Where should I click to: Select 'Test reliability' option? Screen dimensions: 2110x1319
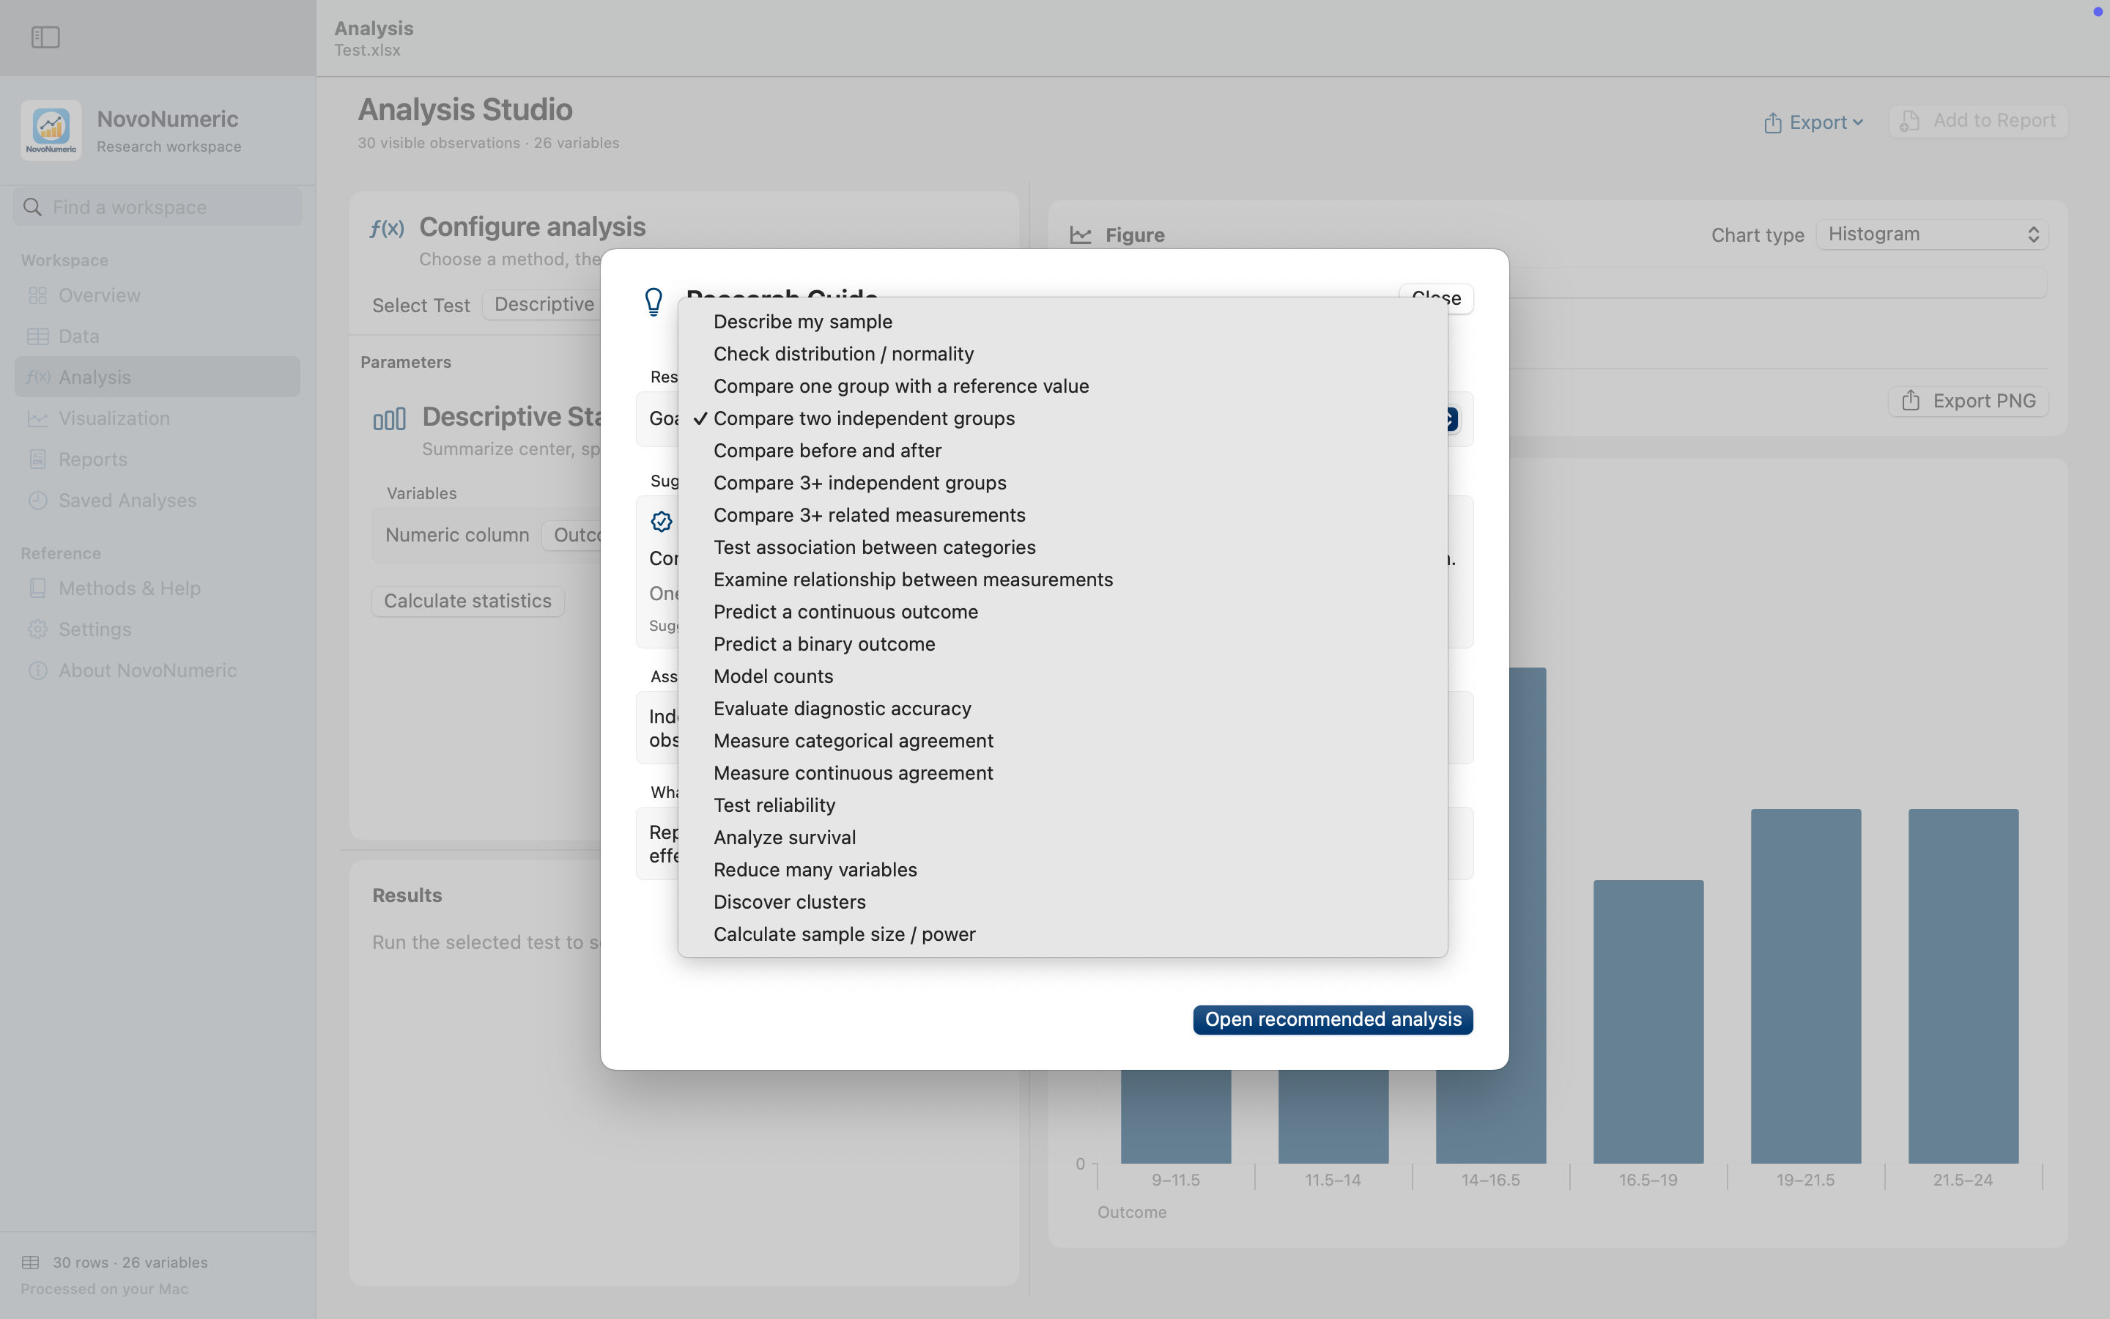(1062, 805)
